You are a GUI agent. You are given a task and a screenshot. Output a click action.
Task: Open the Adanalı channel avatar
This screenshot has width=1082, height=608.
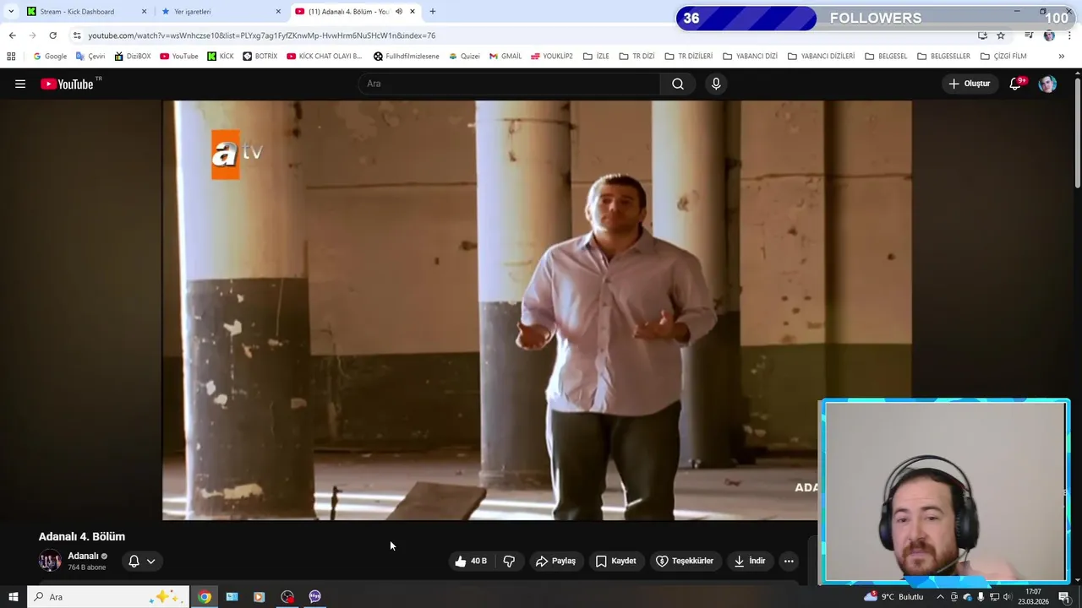tap(50, 561)
